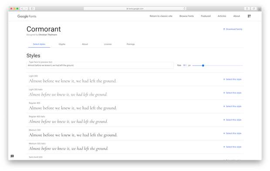
Task: Open Featured in the top navigation
Action: (x=206, y=16)
